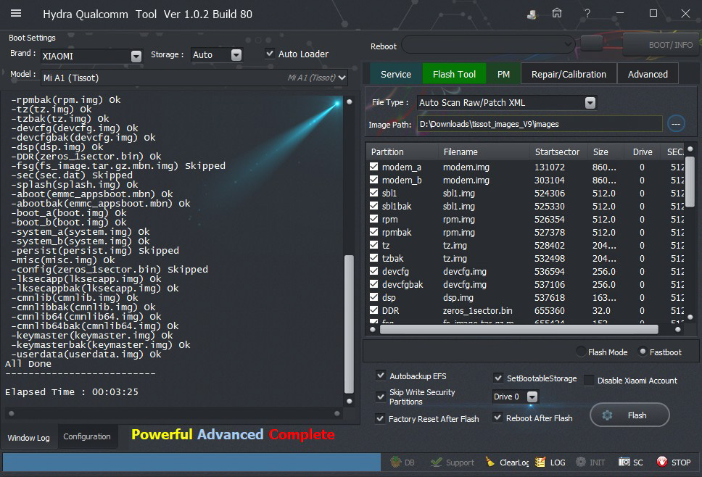Click the partition table vertical scrollbar

pyautogui.click(x=690, y=182)
